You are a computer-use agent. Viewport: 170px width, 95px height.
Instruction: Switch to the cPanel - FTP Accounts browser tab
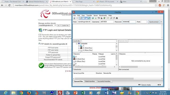107,2
